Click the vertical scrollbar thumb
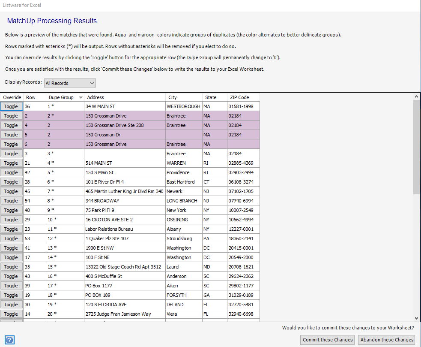The image size is (421, 347). coord(417,147)
